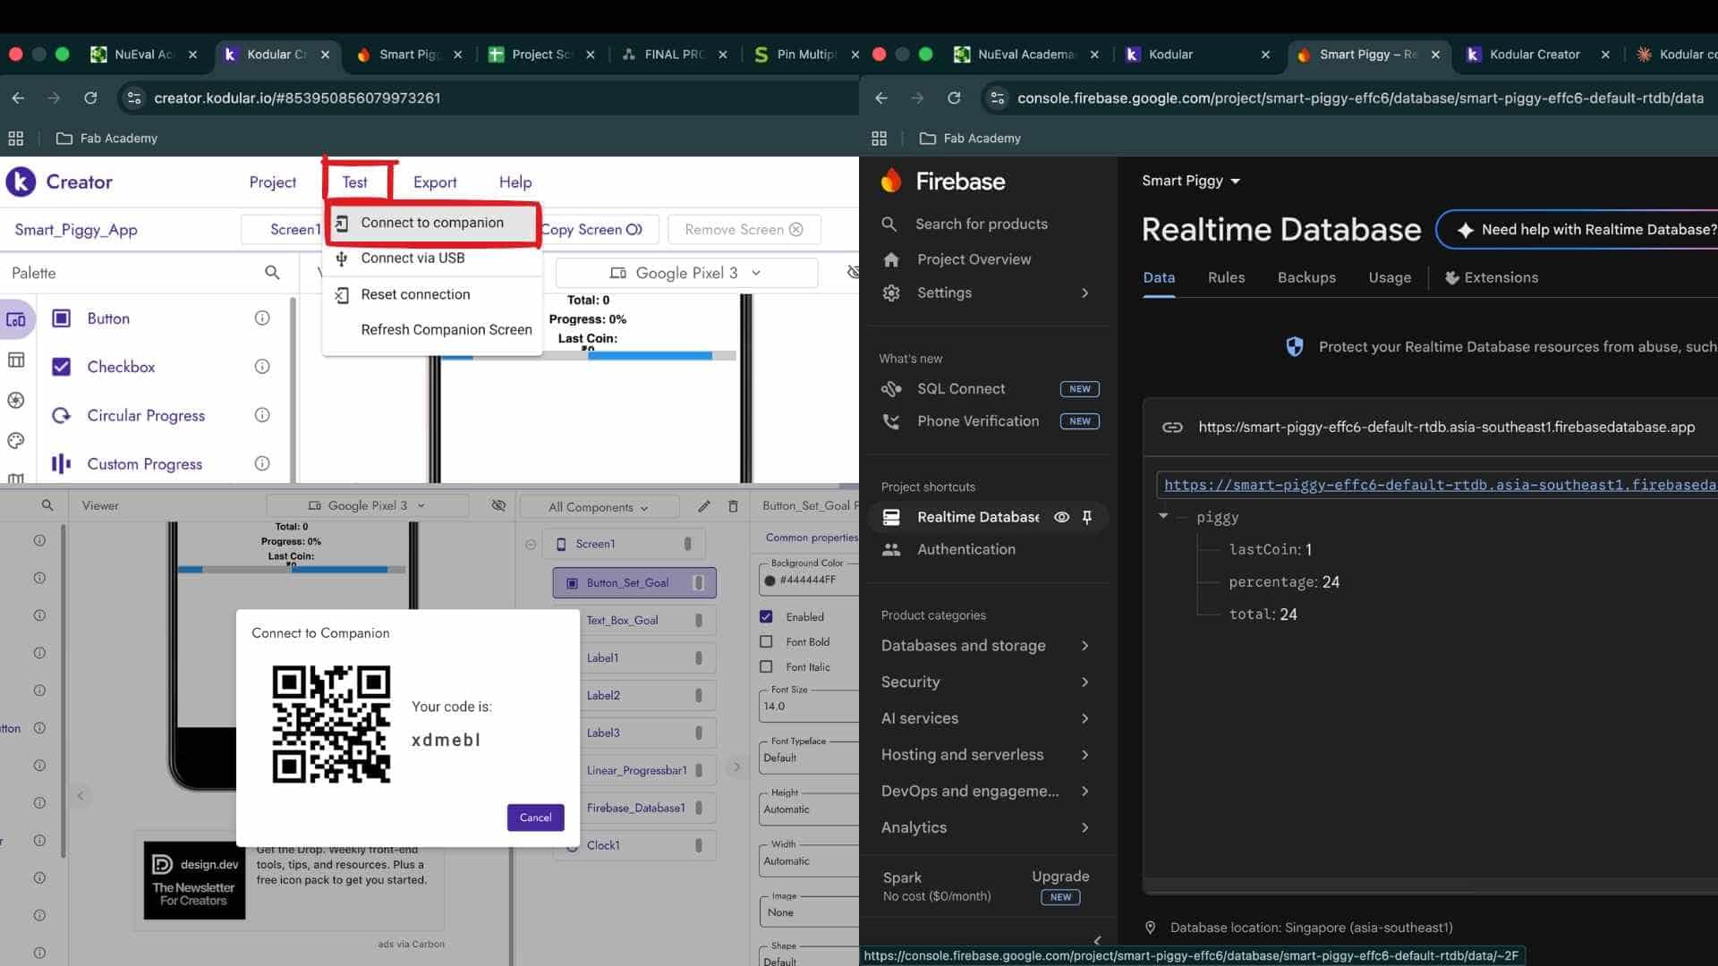The image size is (1718, 966).
Task: Toggle hidden components eye beside All Components
Action: coord(498,505)
